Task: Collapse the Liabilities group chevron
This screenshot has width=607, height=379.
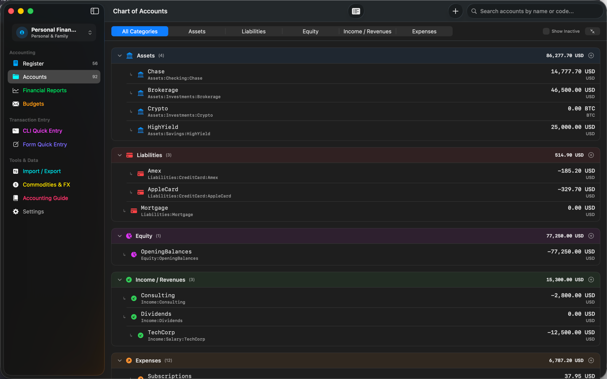Action: (120, 155)
